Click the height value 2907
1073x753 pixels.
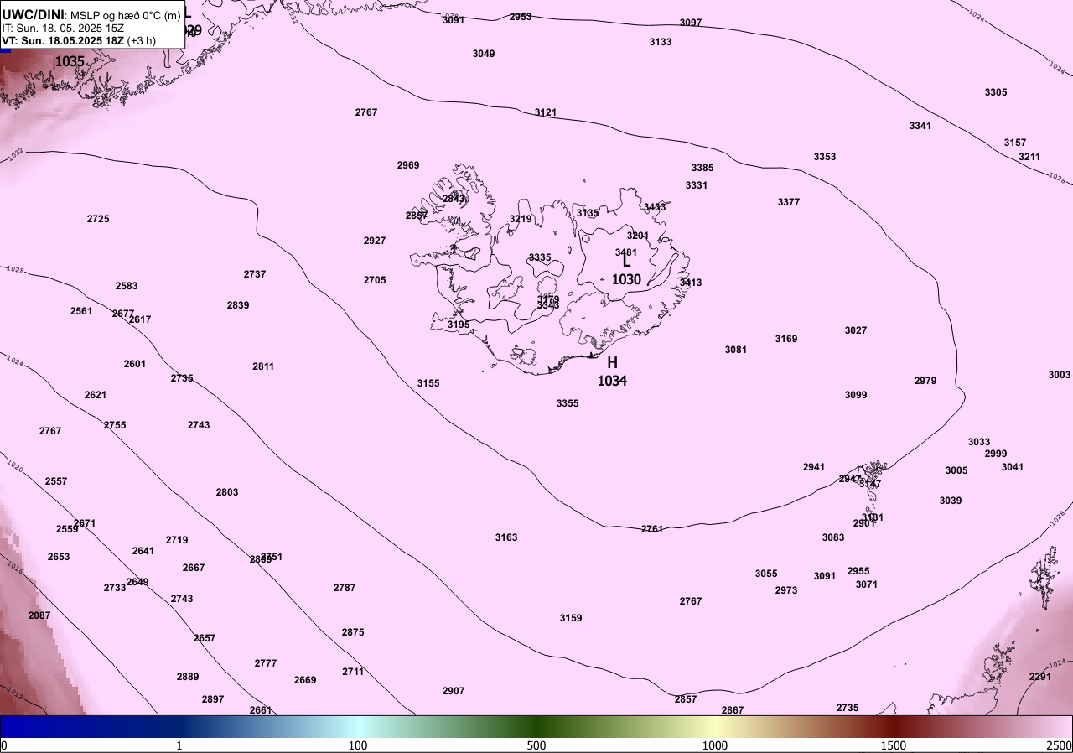click(454, 691)
